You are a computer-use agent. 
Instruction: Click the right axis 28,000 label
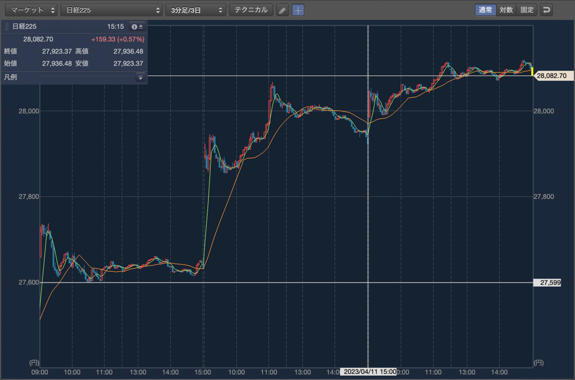click(x=545, y=111)
